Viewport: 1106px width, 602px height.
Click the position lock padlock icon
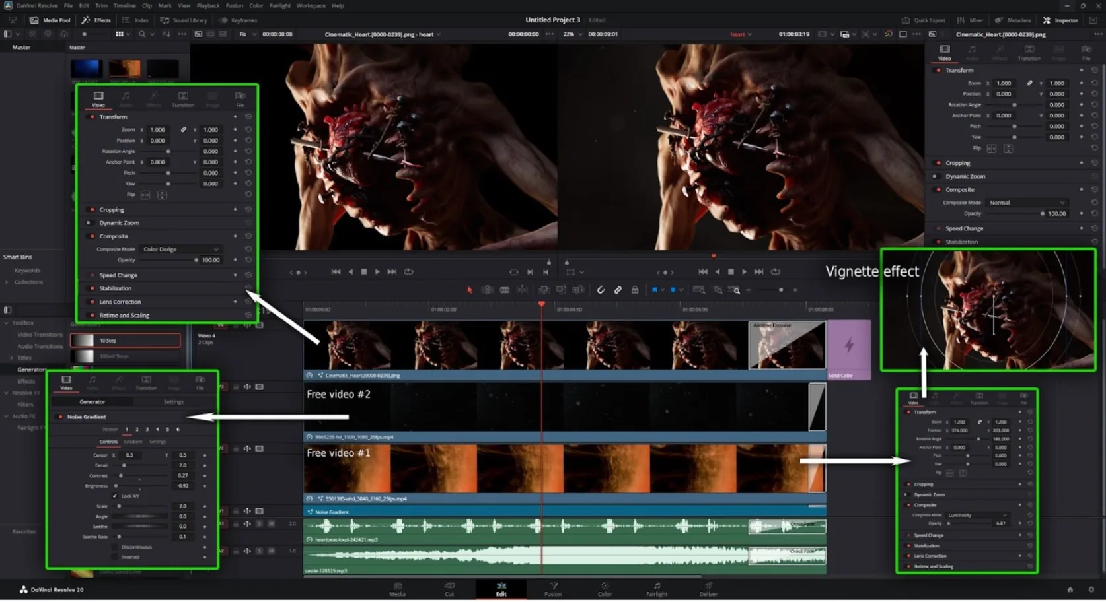635,290
